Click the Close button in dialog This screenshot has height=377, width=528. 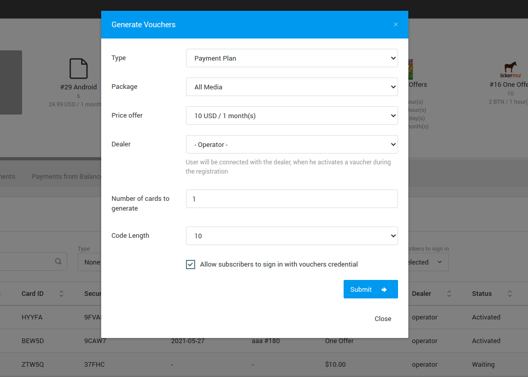coord(383,319)
